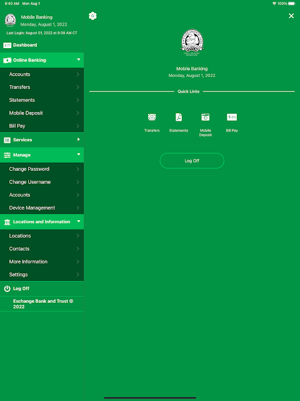Tap the Transfers quick link icon
The image size is (300, 401).
click(x=152, y=117)
